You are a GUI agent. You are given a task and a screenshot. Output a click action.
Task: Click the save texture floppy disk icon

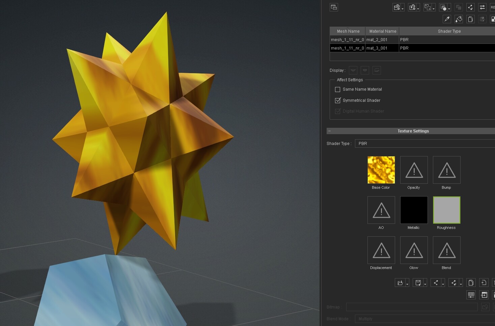(418, 283)
